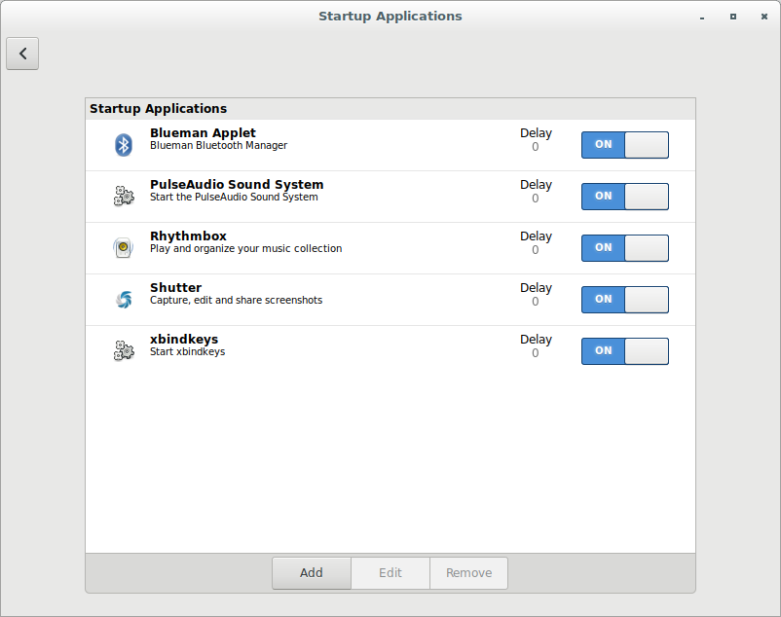
Task: Click the Blueman Applet Bluetooth icon
Action: [x=124, y=144]
